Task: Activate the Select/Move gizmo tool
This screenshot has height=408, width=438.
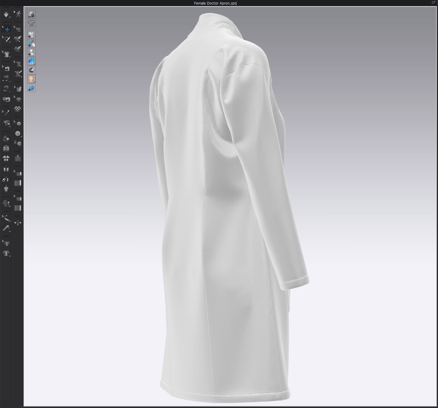Action: (x=6, y=29)
